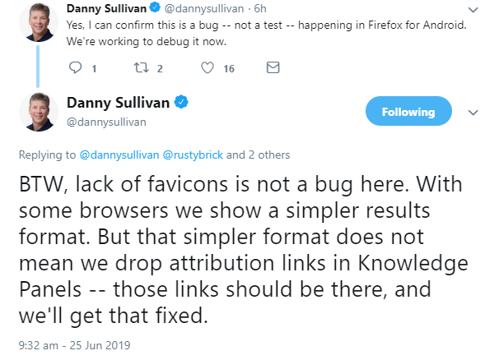Viewport: 499px width, 360px height.
Task: Click the envelope direct message icon
Action: [x=273, y=69]
